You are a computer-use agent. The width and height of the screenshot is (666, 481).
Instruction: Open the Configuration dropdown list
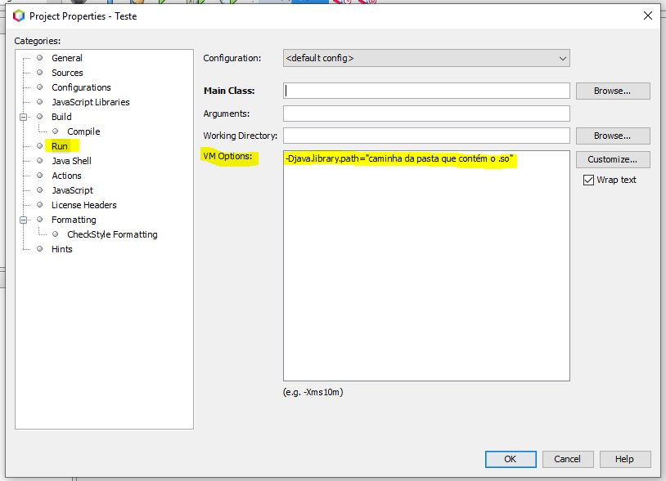(426, 58)
